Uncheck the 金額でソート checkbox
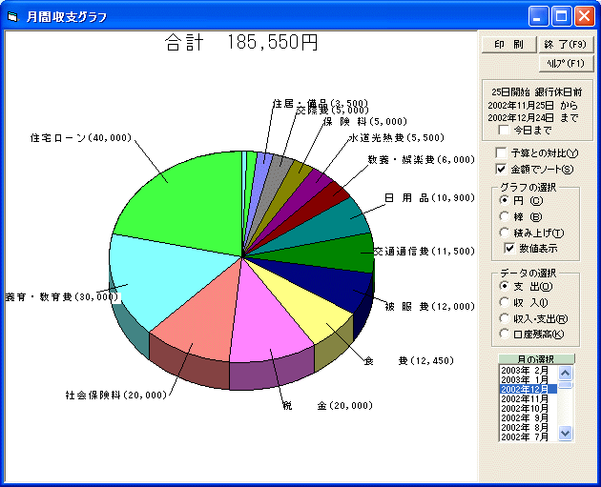The width and height of the screenshot is (601, 487). pos(502,170)
